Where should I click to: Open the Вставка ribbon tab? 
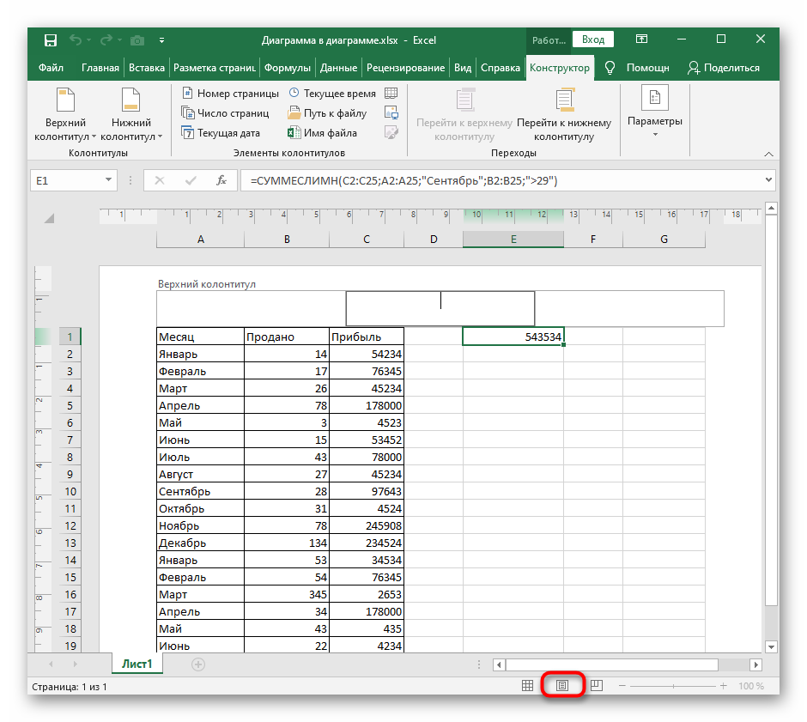[x=146, y=68]
